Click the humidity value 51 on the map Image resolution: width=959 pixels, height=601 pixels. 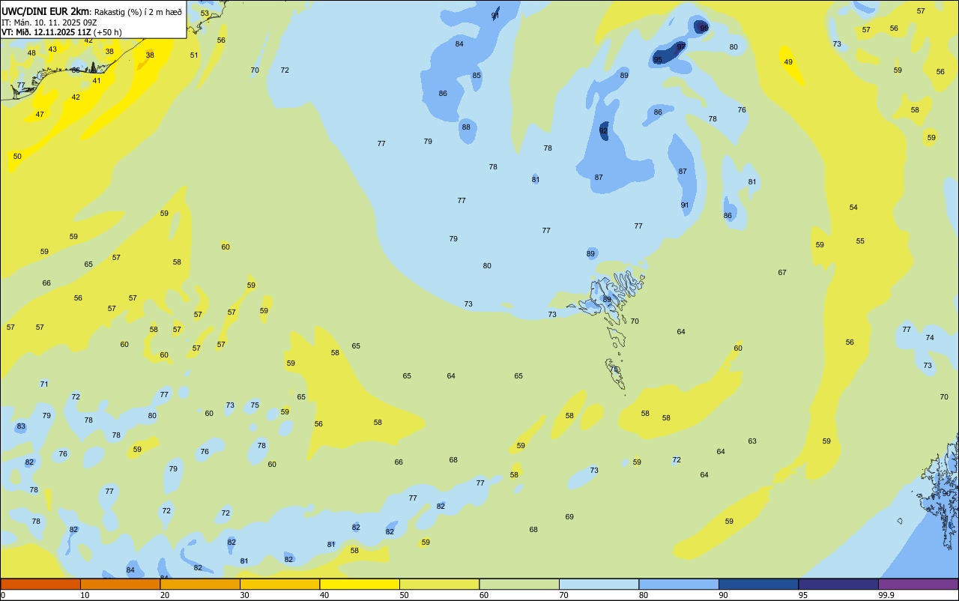194,55
